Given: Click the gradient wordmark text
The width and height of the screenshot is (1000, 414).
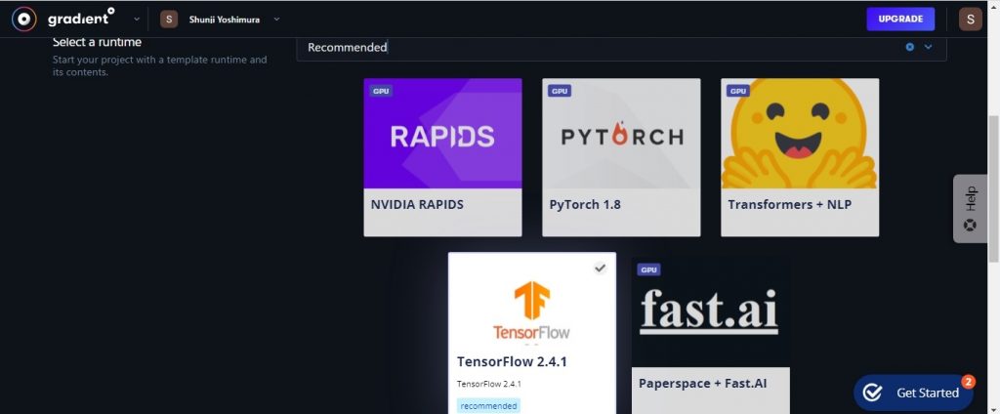Looking at the screenshot, I should (80, 18).
